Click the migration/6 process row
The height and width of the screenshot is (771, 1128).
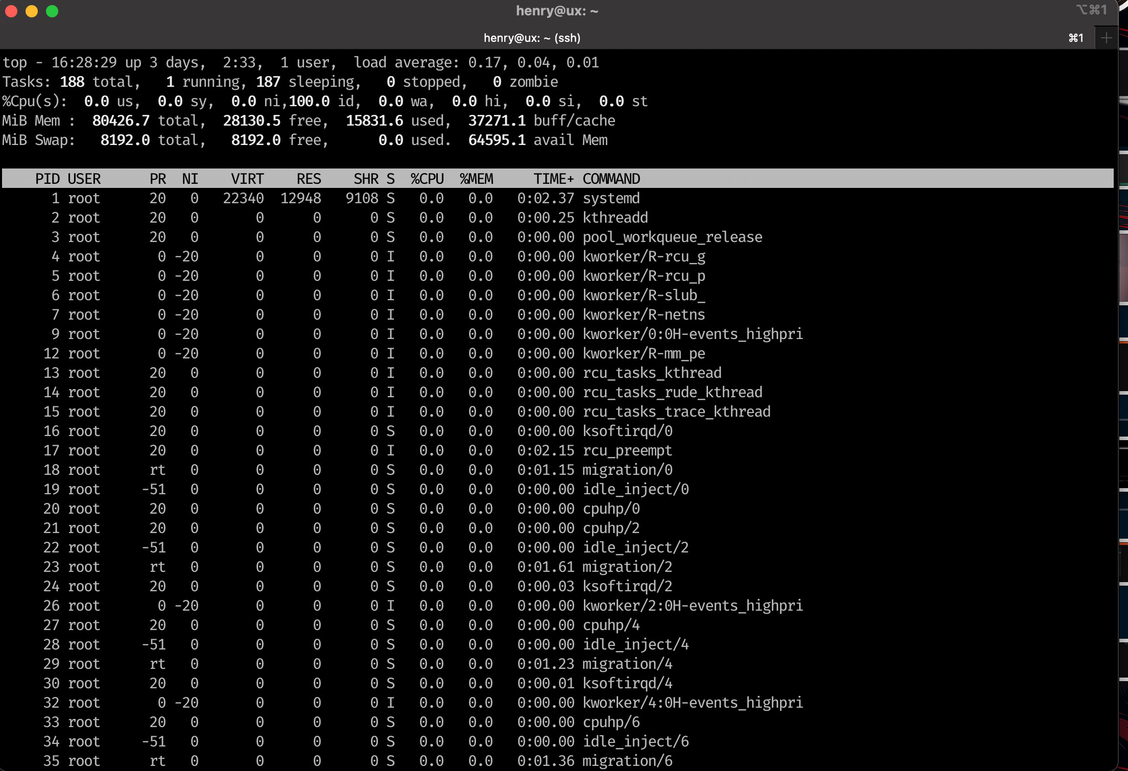click(627, 761)
